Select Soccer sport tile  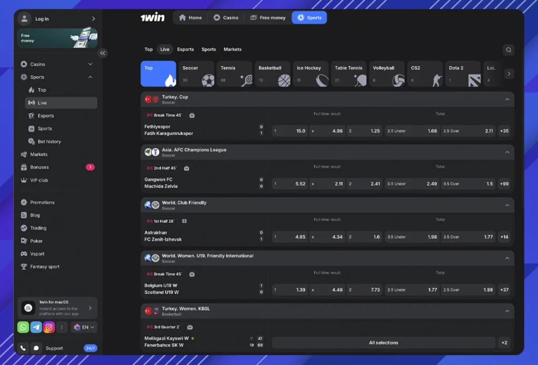(196, 73)
